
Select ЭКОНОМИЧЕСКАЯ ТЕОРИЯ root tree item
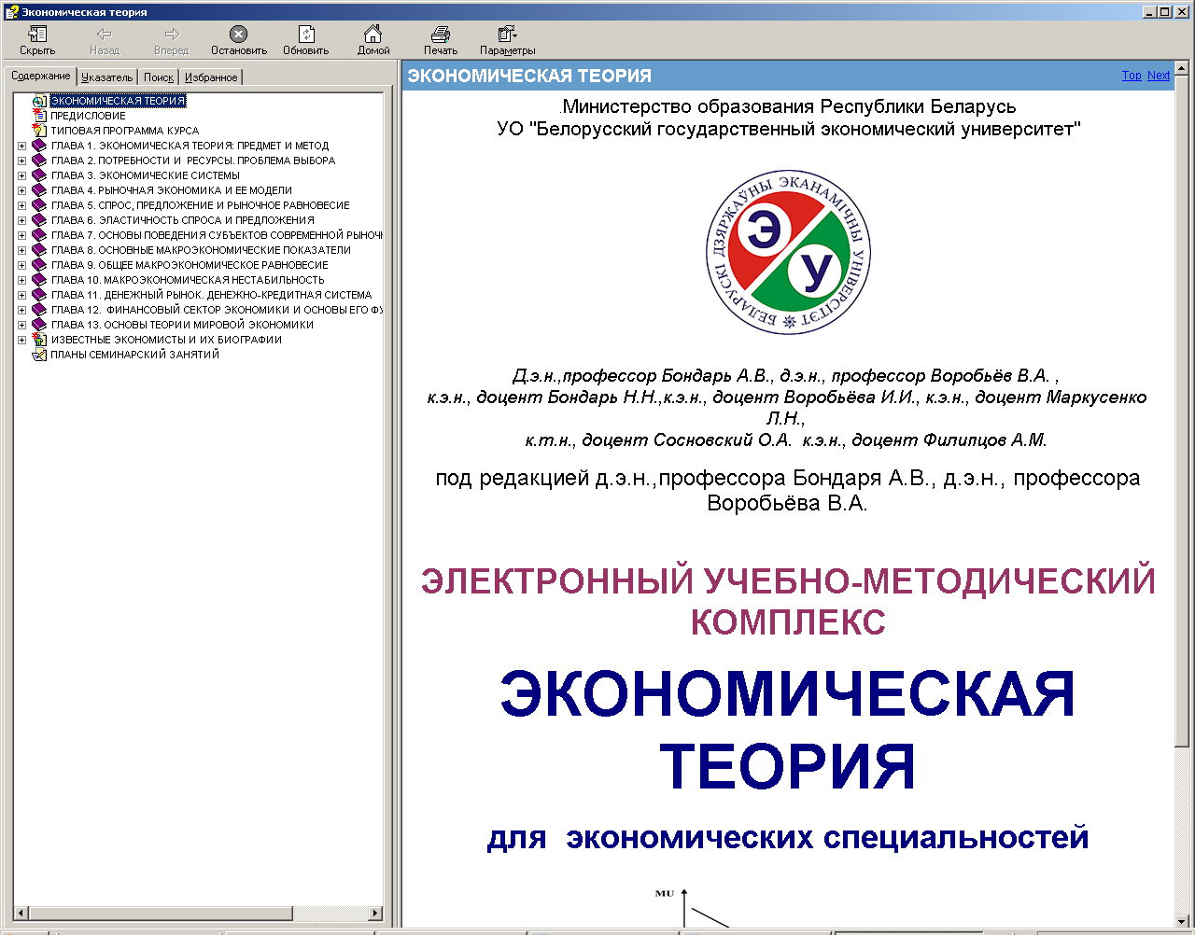click(x=118, y=101)
